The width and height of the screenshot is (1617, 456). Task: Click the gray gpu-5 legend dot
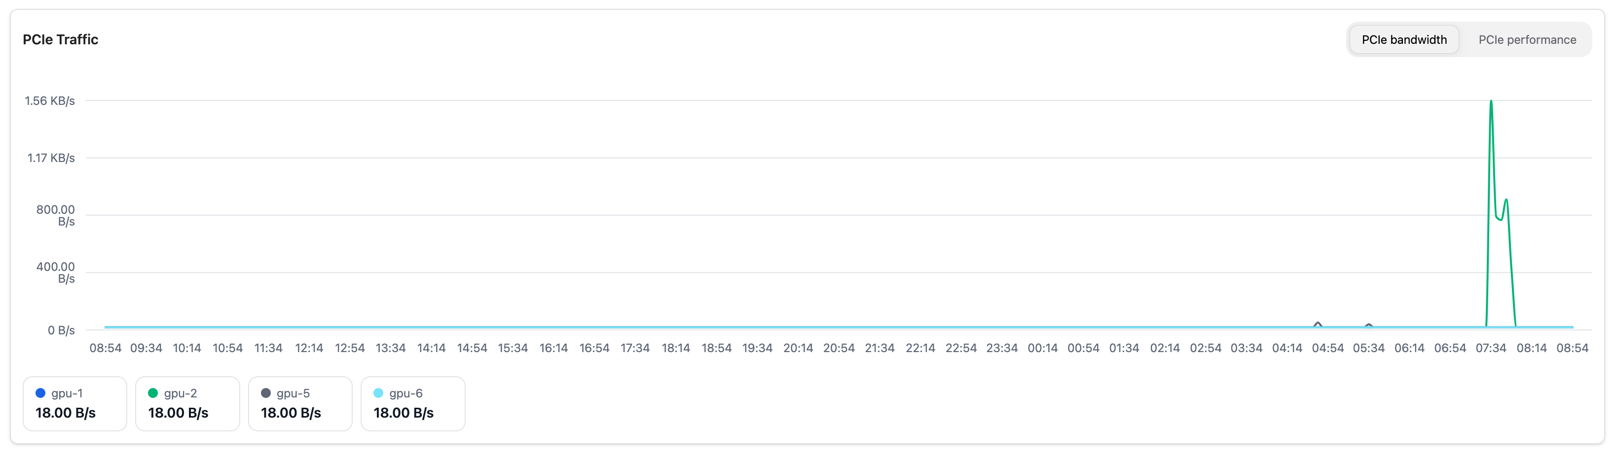(265, 393)
